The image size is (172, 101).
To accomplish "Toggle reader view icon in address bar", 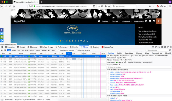I will click(x=94, y=6).
